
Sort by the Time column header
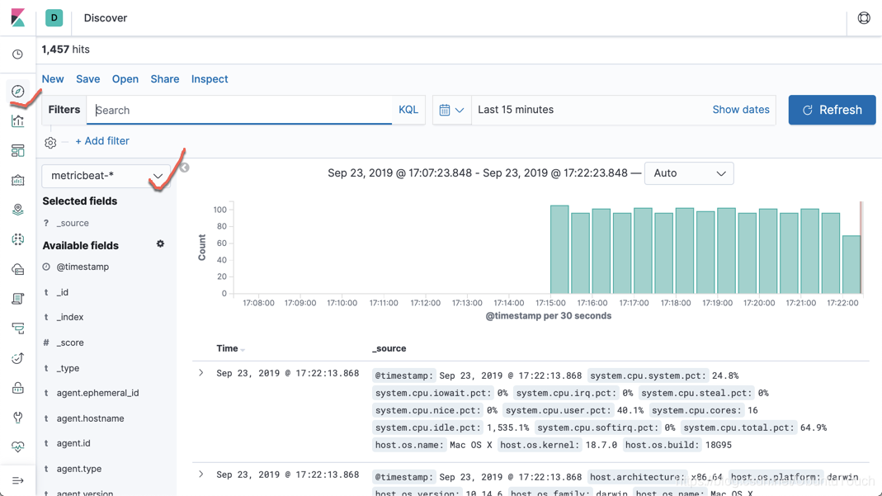(231, 348)
